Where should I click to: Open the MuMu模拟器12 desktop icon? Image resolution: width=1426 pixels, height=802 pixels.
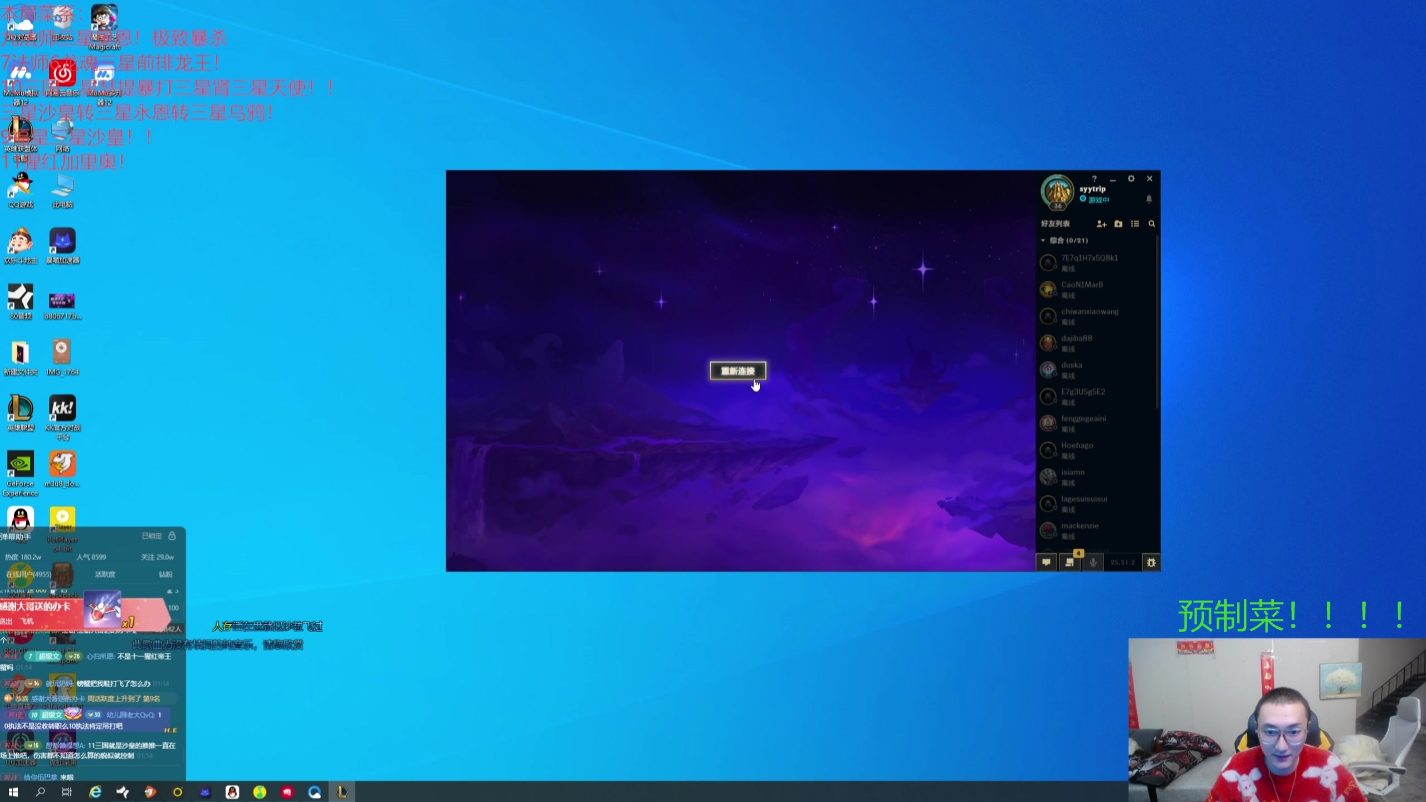[21, 84]
